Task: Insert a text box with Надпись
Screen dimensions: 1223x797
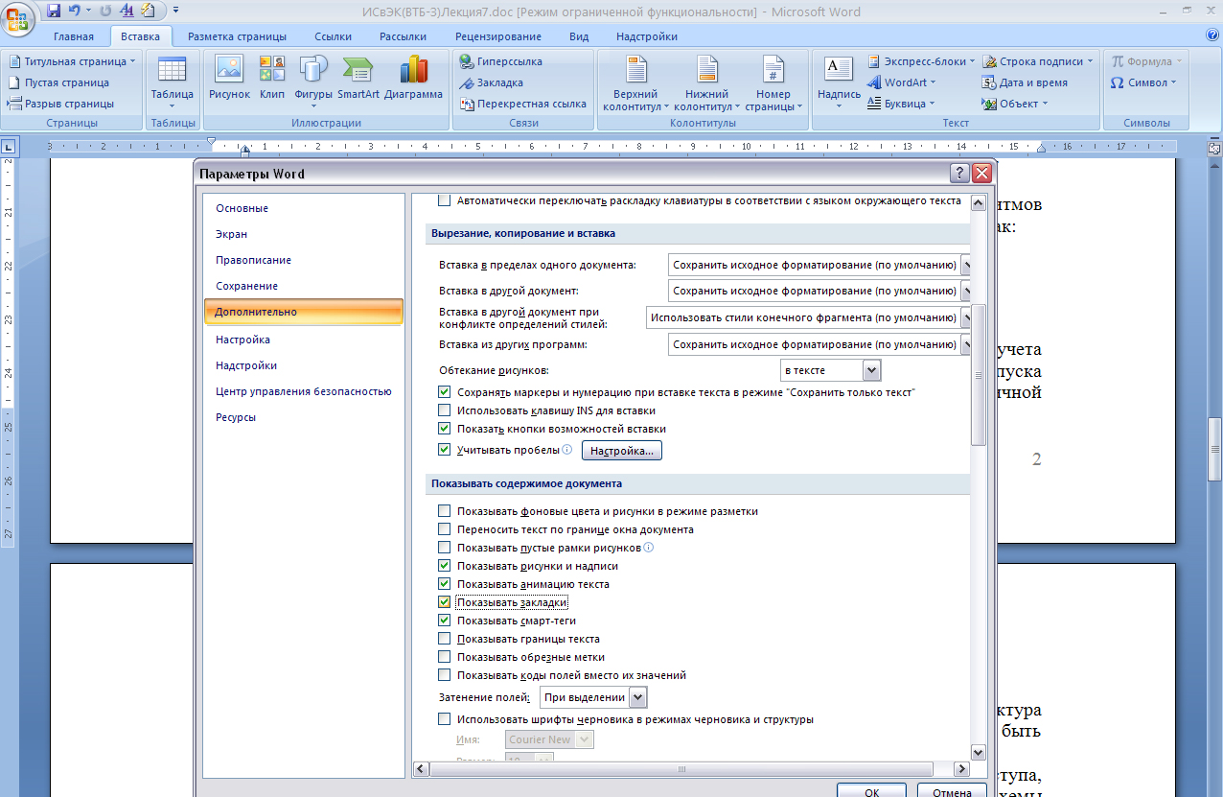Action: click(839, 82)
